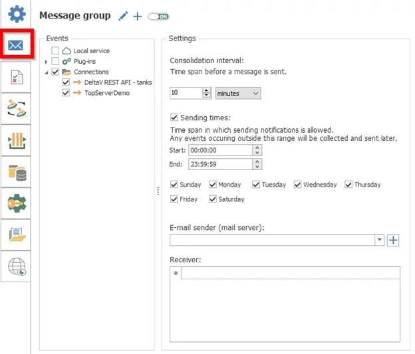Viewport: 415px width, 354px height.
Task: Increment the Start time spinner
Action: click(x=257, y=147)
